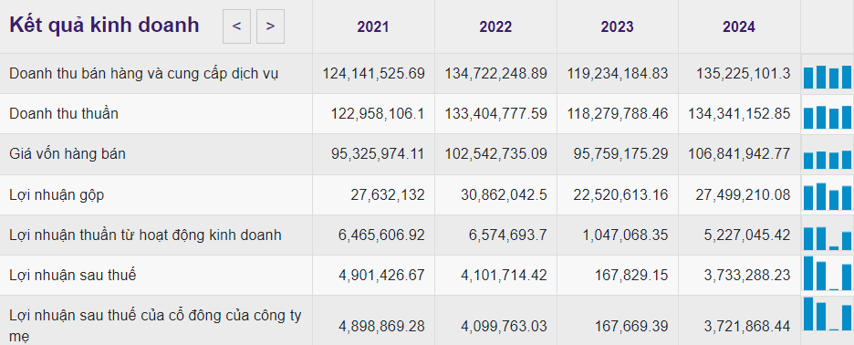Select the 2024 column header
This screenshot has width=854, height=345.
point(739,26)
